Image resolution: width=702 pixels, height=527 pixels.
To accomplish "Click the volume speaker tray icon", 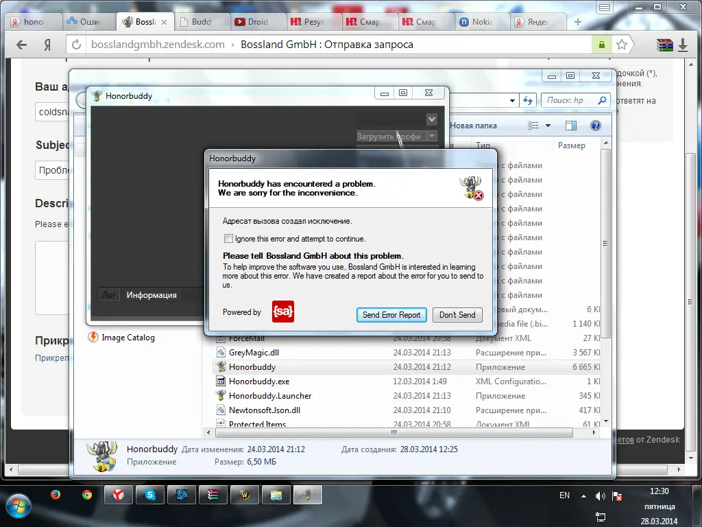I will pos(600,495).
